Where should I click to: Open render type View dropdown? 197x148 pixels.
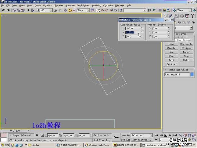coord(190,10)
